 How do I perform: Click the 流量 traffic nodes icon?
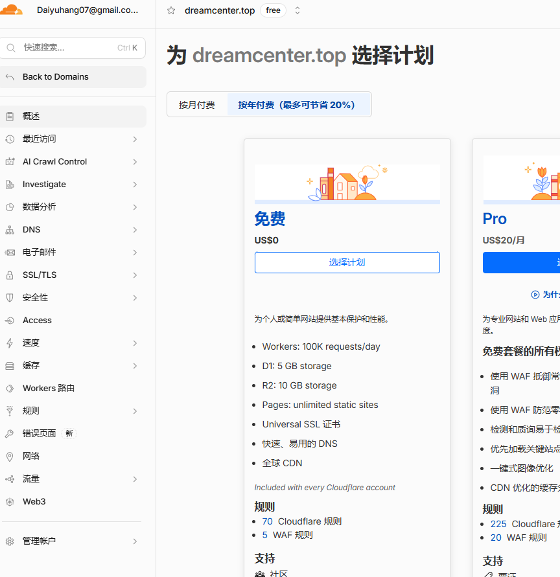click(10, 479)
